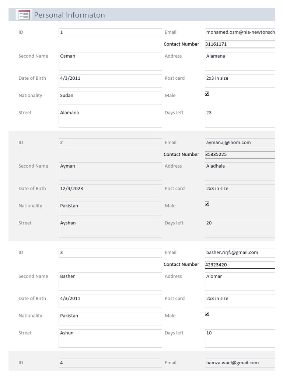This screenshot has width=283, height=378.
Task: Click Date of Birth field of Basher record
Action: point(110,301)
